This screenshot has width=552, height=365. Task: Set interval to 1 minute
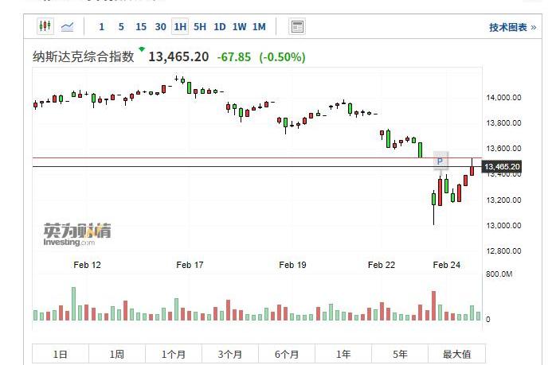coord(101,27)
